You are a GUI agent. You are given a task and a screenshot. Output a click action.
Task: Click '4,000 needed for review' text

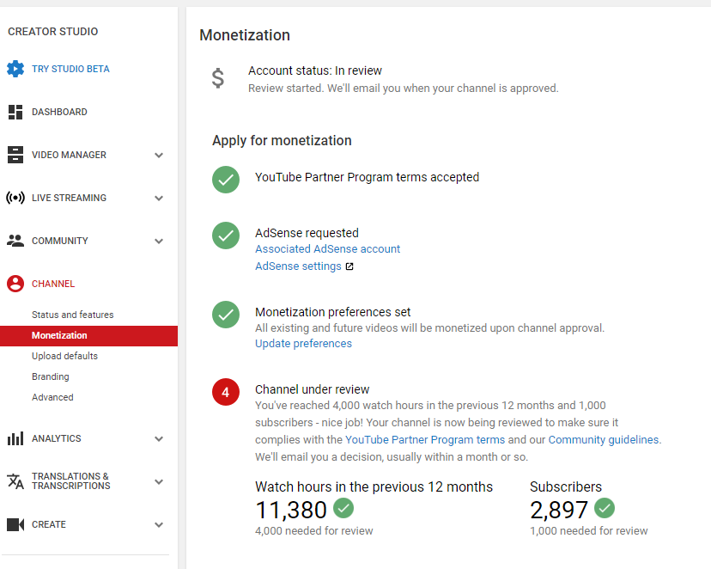[x=313, y=530]
